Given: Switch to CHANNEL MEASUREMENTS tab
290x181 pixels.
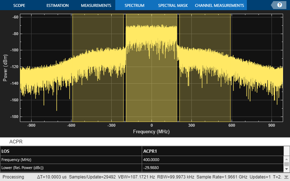Looking at the screenshot, I should pos(219,5).
